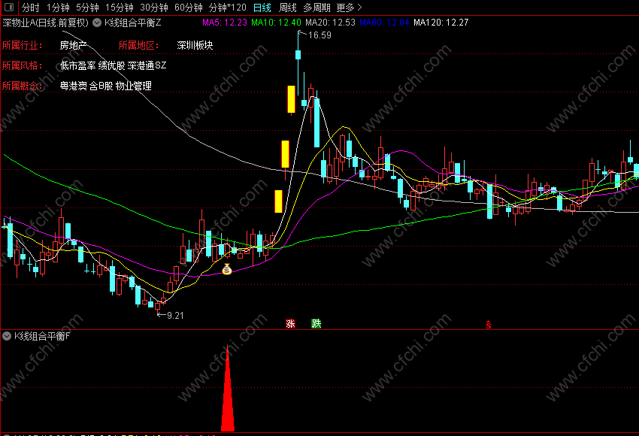Open 多周期 multi-period view
This screenshot has height=436, width=639.
[316, 8]
